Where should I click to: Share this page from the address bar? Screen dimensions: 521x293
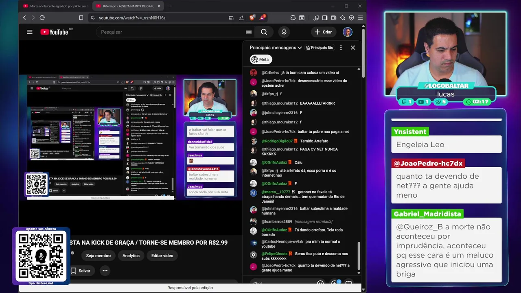241,18
